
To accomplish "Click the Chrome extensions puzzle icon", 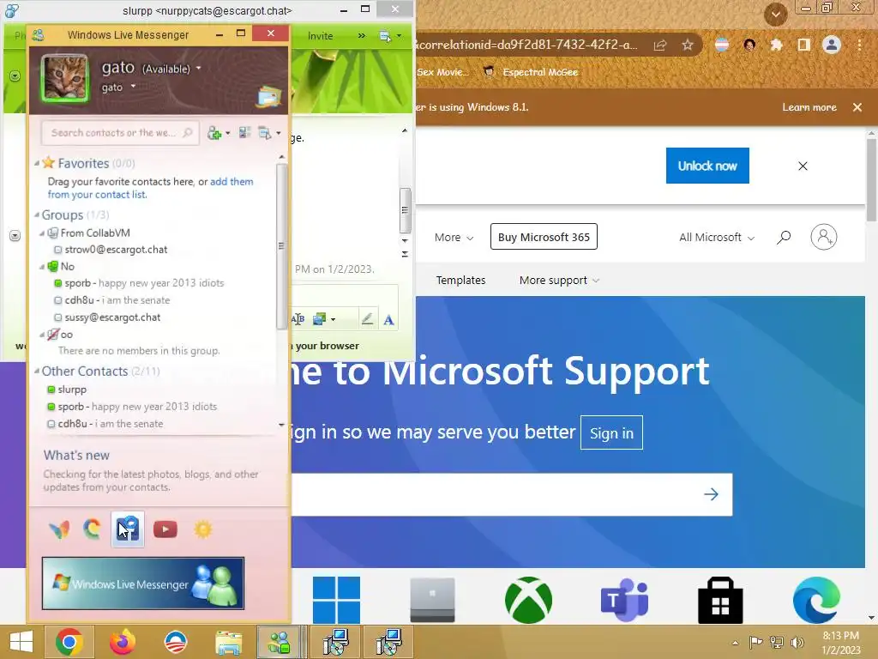I will click(x=776, y=45).
